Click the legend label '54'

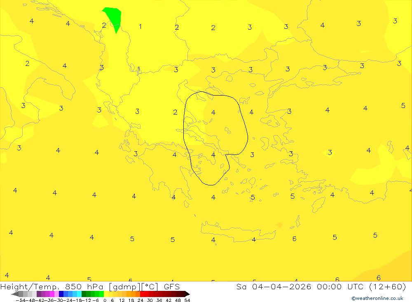click(x=187, y=300)
